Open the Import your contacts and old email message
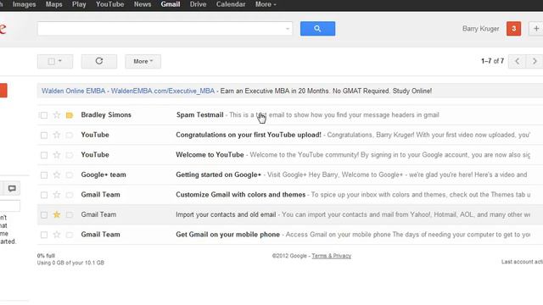543x305 pixels. click(226, 214)
